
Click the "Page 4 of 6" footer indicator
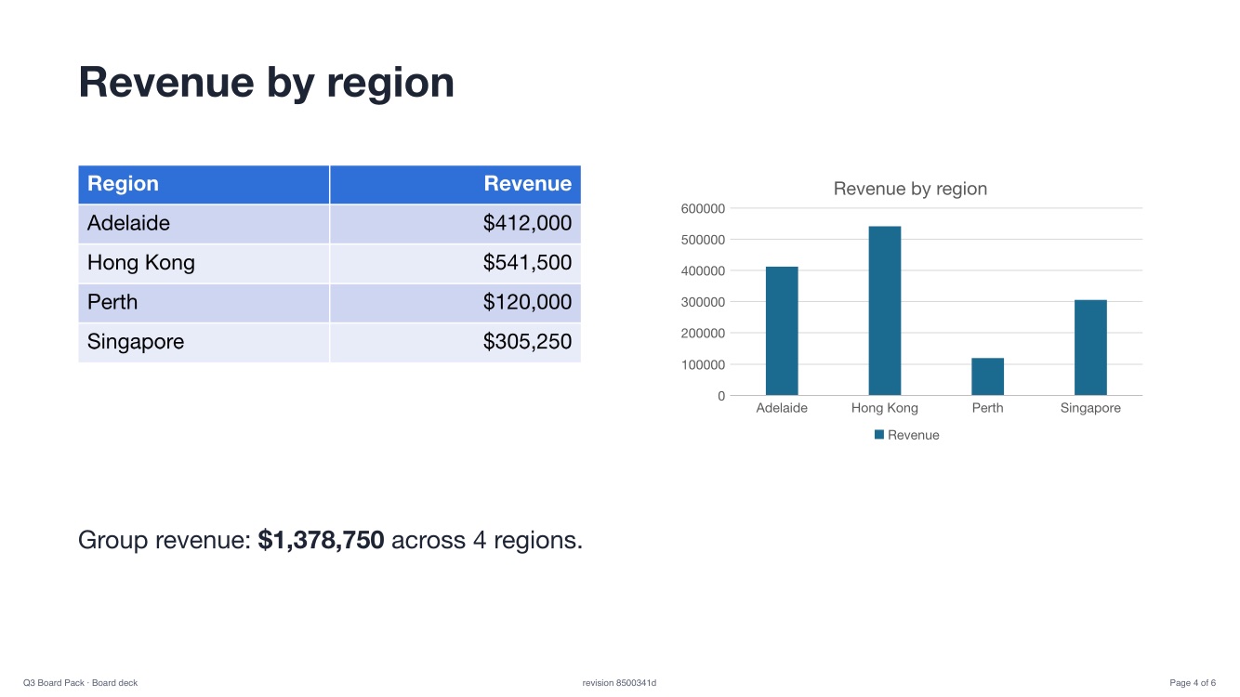1193,683
